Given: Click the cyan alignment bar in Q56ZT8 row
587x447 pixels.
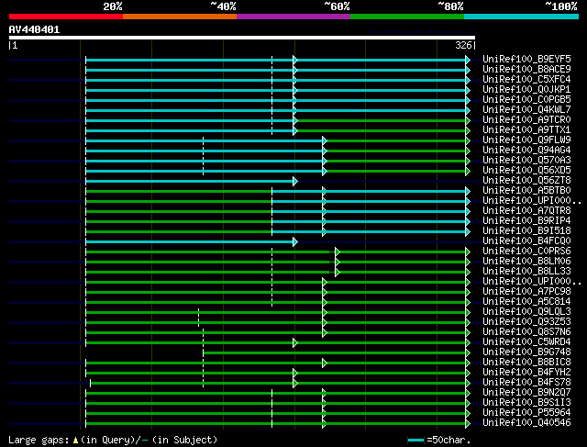Looking at the screenshot, I should pyautogui.click(x=189, y=182).
